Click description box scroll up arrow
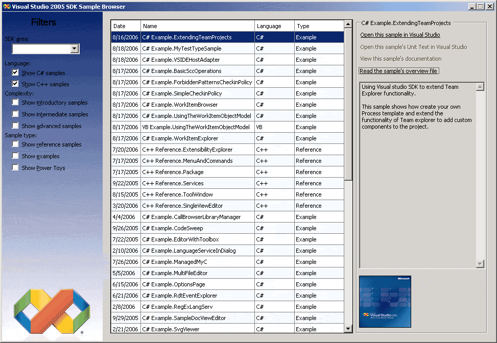 click(x=480, y=87)
